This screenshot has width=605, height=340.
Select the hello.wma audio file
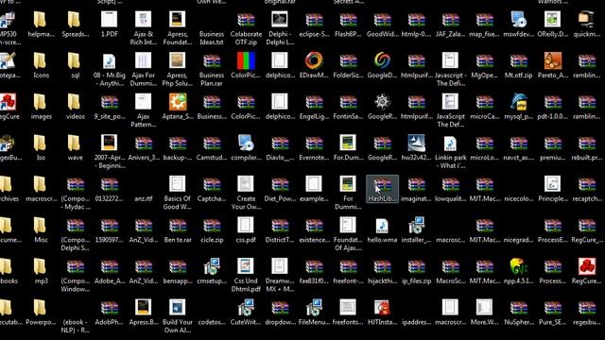coord(382,226)
